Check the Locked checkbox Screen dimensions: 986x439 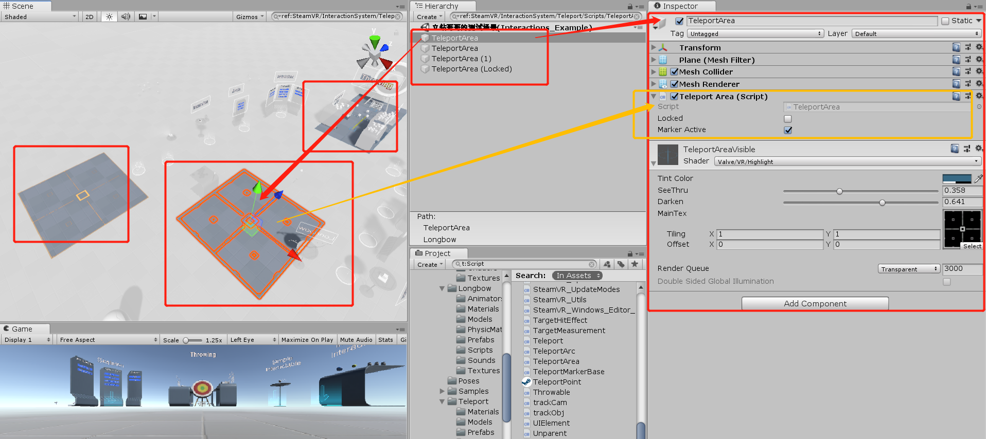(x=788, y=119)
